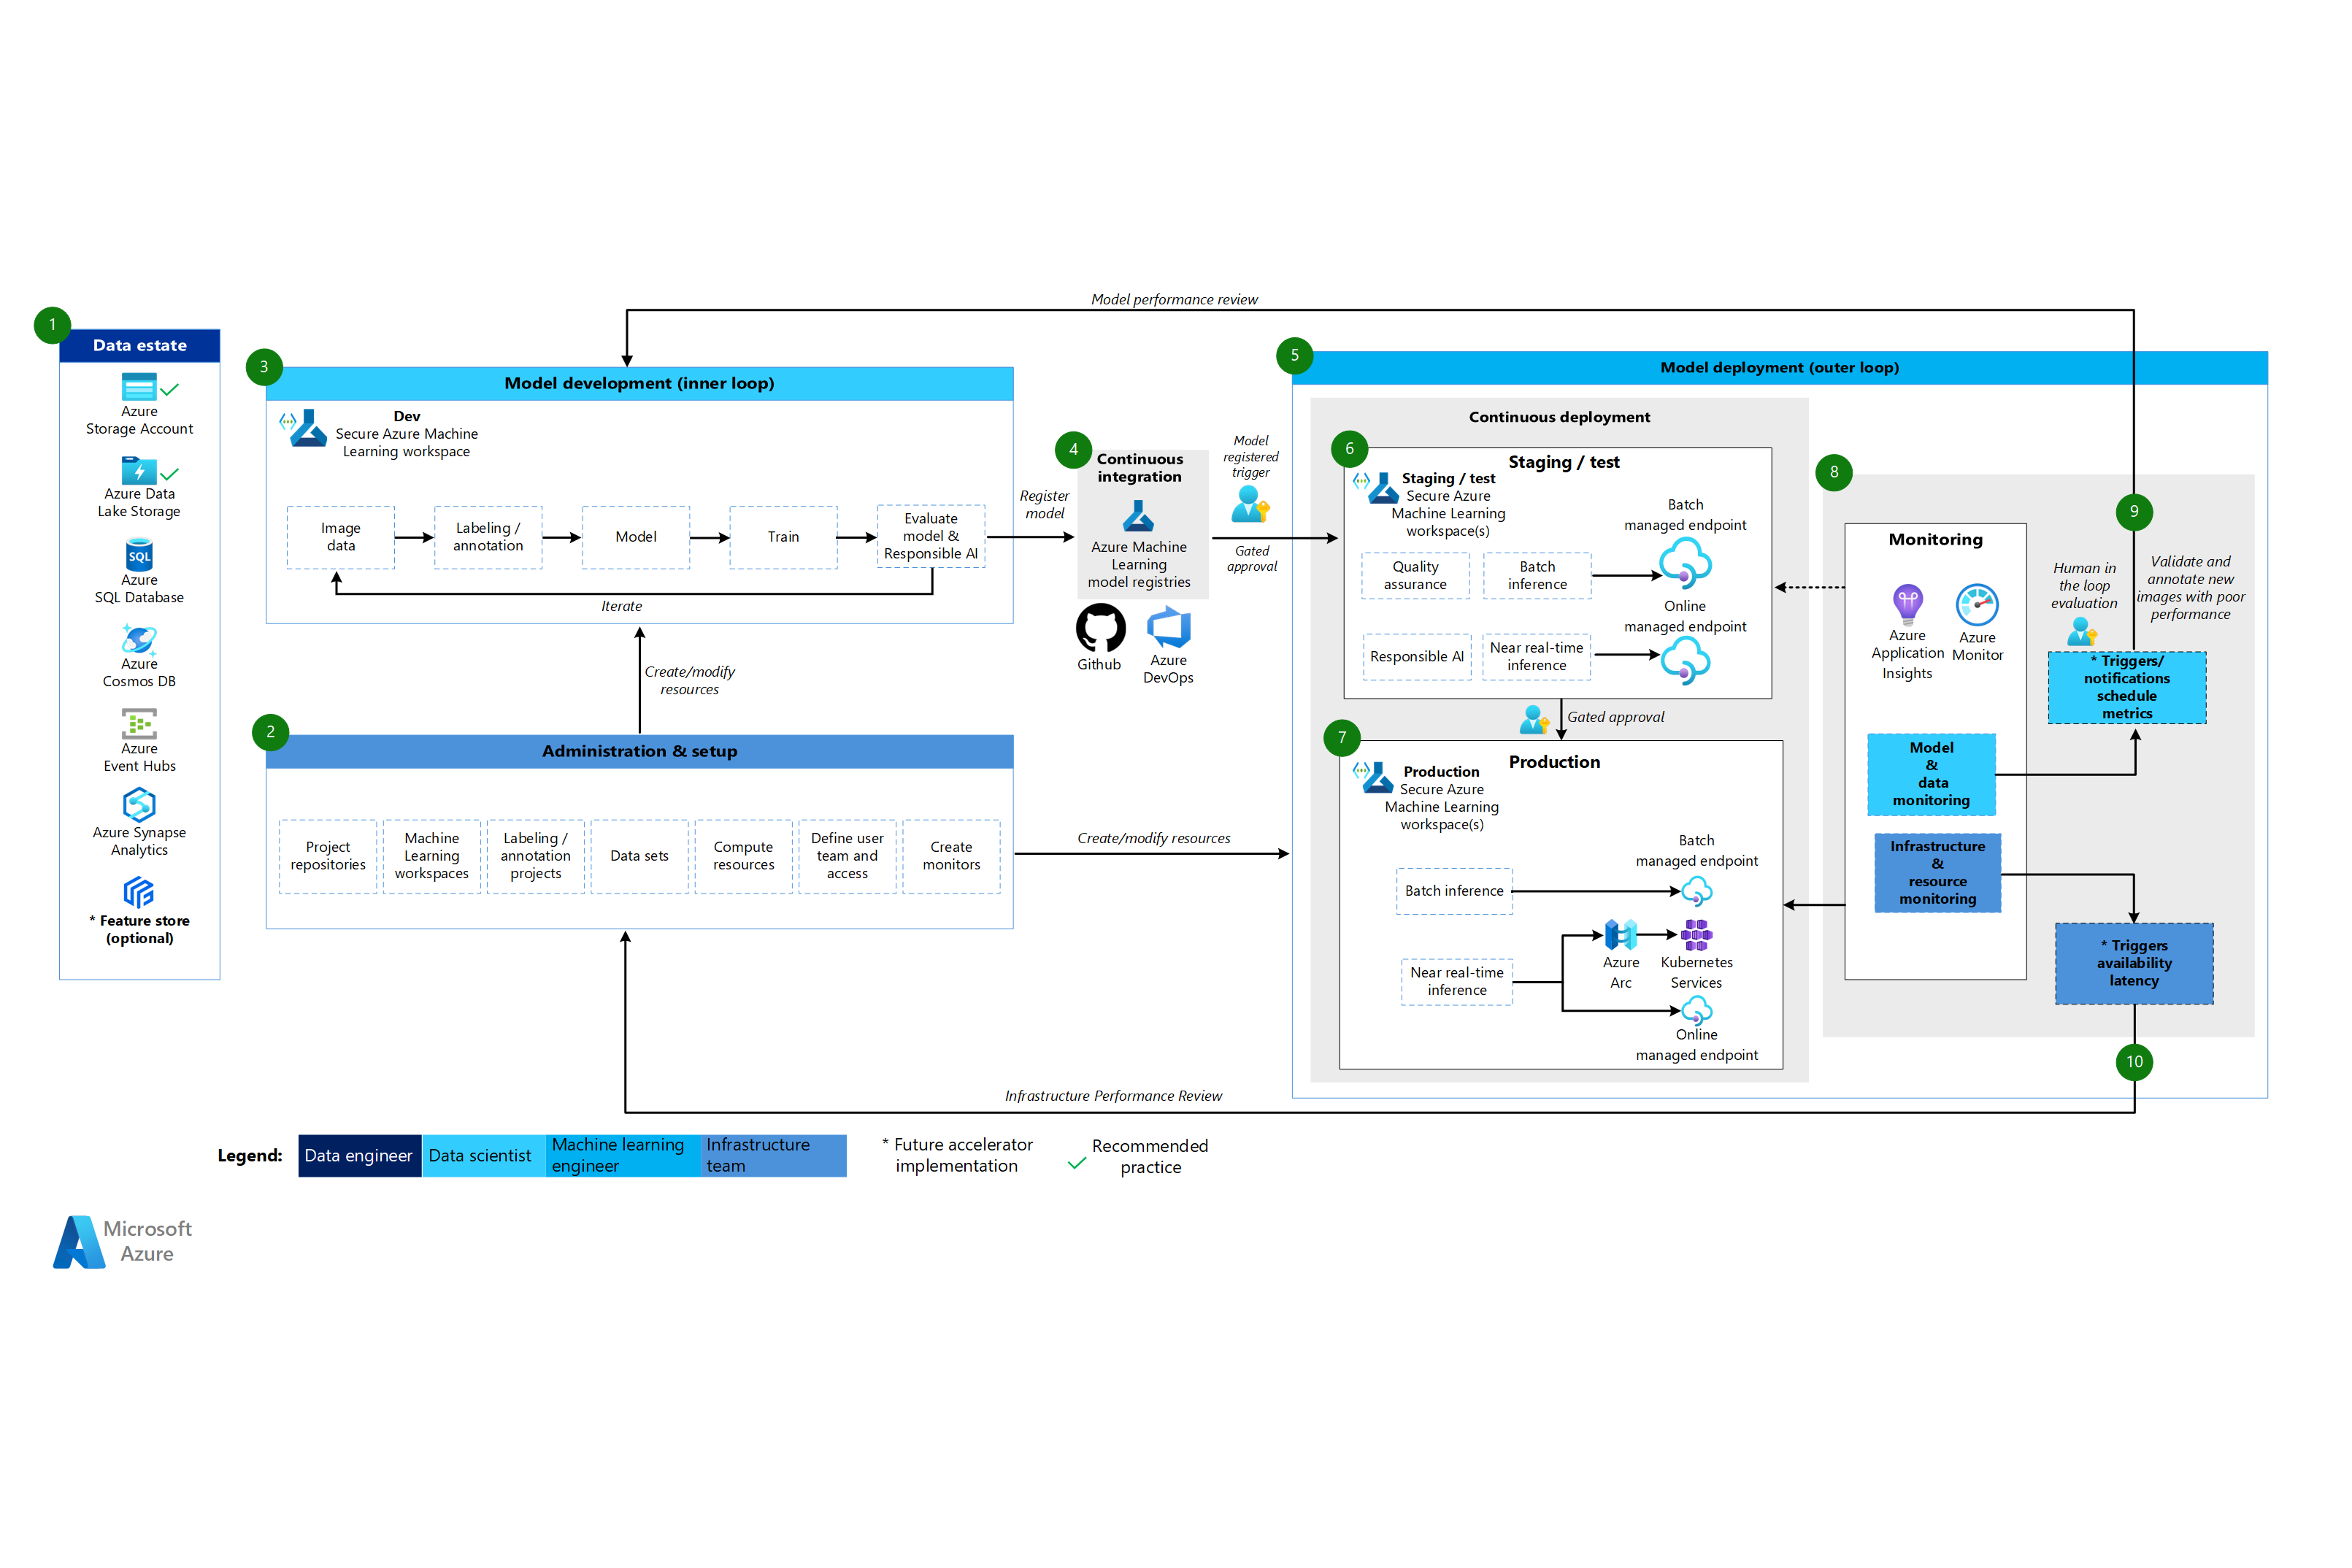The height and width of the screenshot is (1568, 2352).
Task: Click the Azure Synapse Analytics icon
Action: pyautogui.click(x=139, y=805)
